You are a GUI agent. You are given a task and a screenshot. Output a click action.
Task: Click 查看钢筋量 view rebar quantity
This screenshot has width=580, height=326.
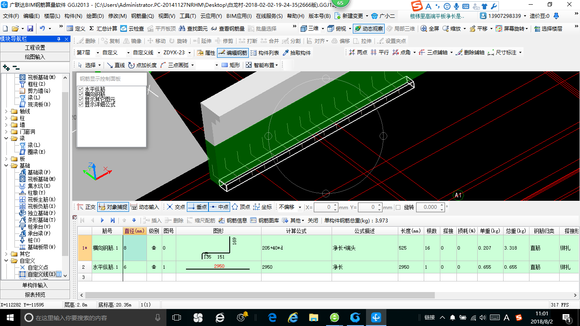(228, 28)
